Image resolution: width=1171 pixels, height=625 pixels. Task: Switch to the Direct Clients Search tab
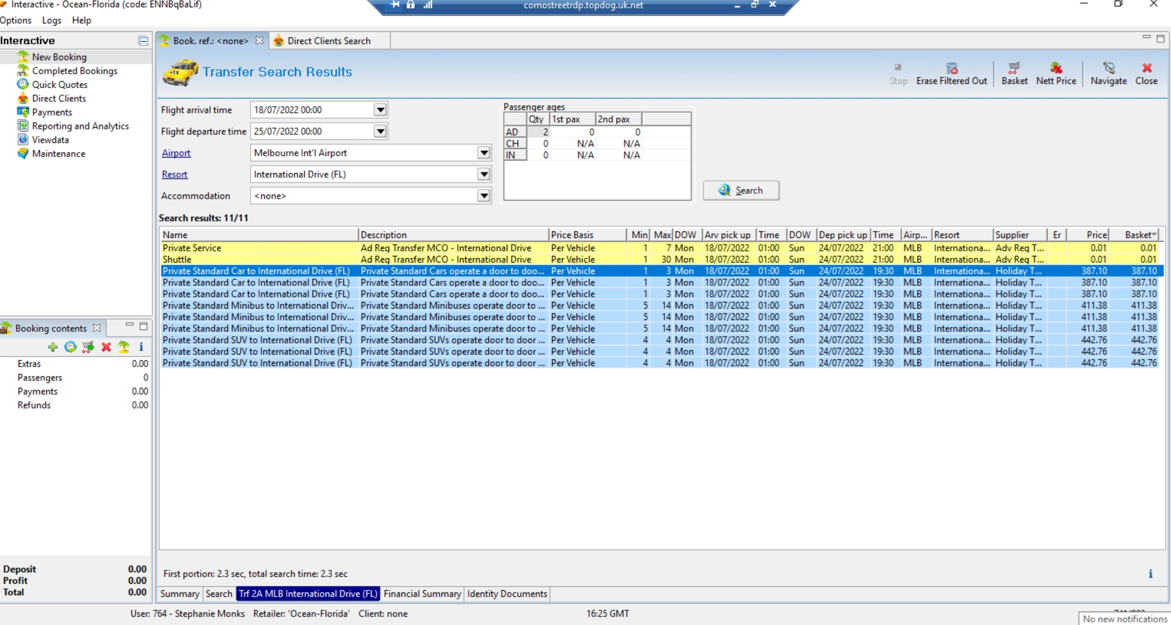point(329,41)
